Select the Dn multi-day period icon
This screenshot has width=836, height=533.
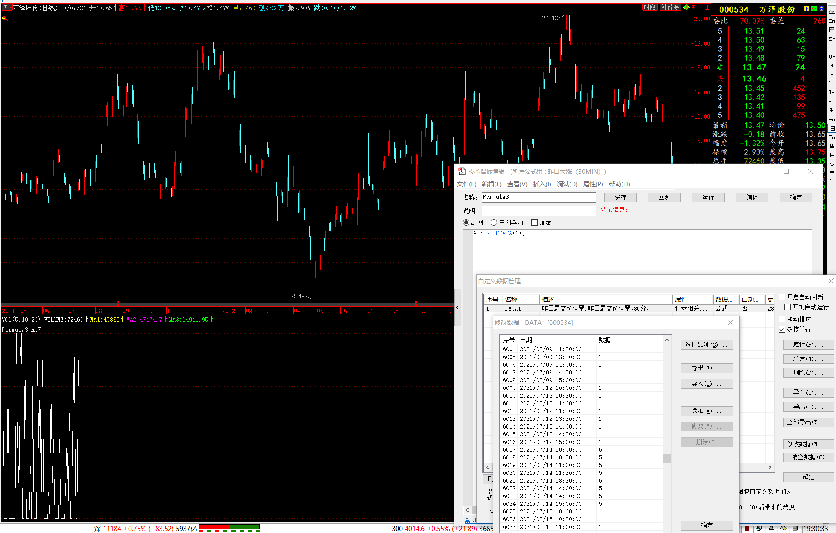pyautogui.click(x=832, y=137)
